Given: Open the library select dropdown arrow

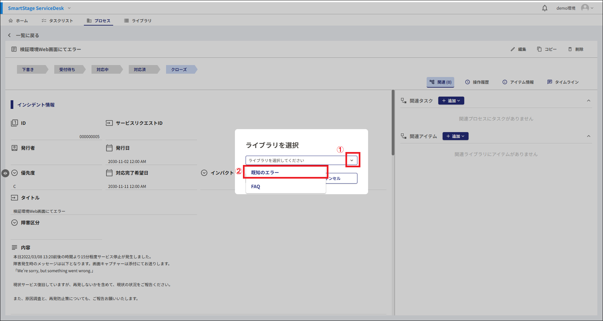Looking at the screenshot, I should tap(352, 161).
